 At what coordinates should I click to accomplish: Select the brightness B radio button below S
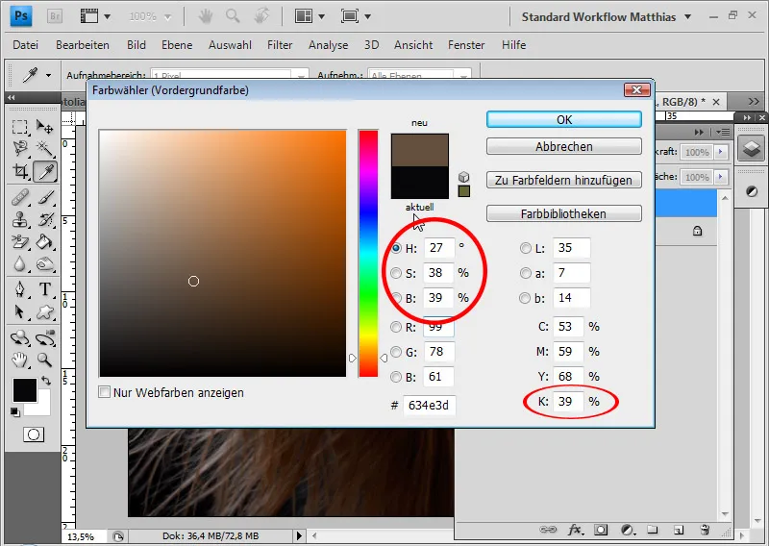point(396,298)
